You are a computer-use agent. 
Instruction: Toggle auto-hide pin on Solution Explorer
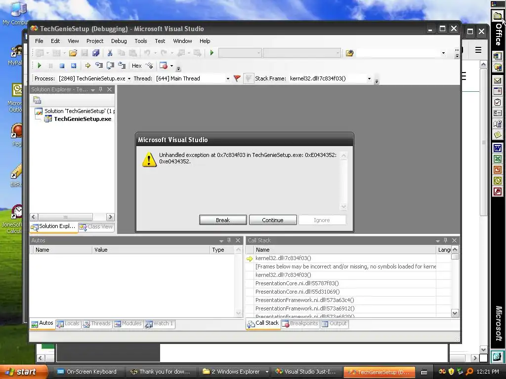click(101, 89)
